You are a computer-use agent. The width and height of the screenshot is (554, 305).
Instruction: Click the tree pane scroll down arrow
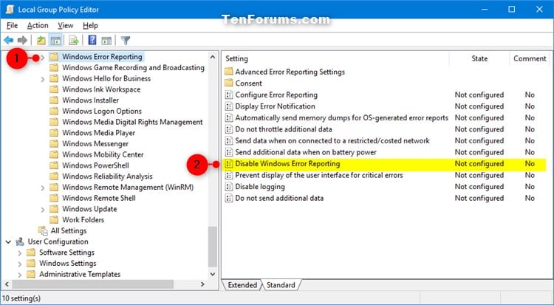212,274
